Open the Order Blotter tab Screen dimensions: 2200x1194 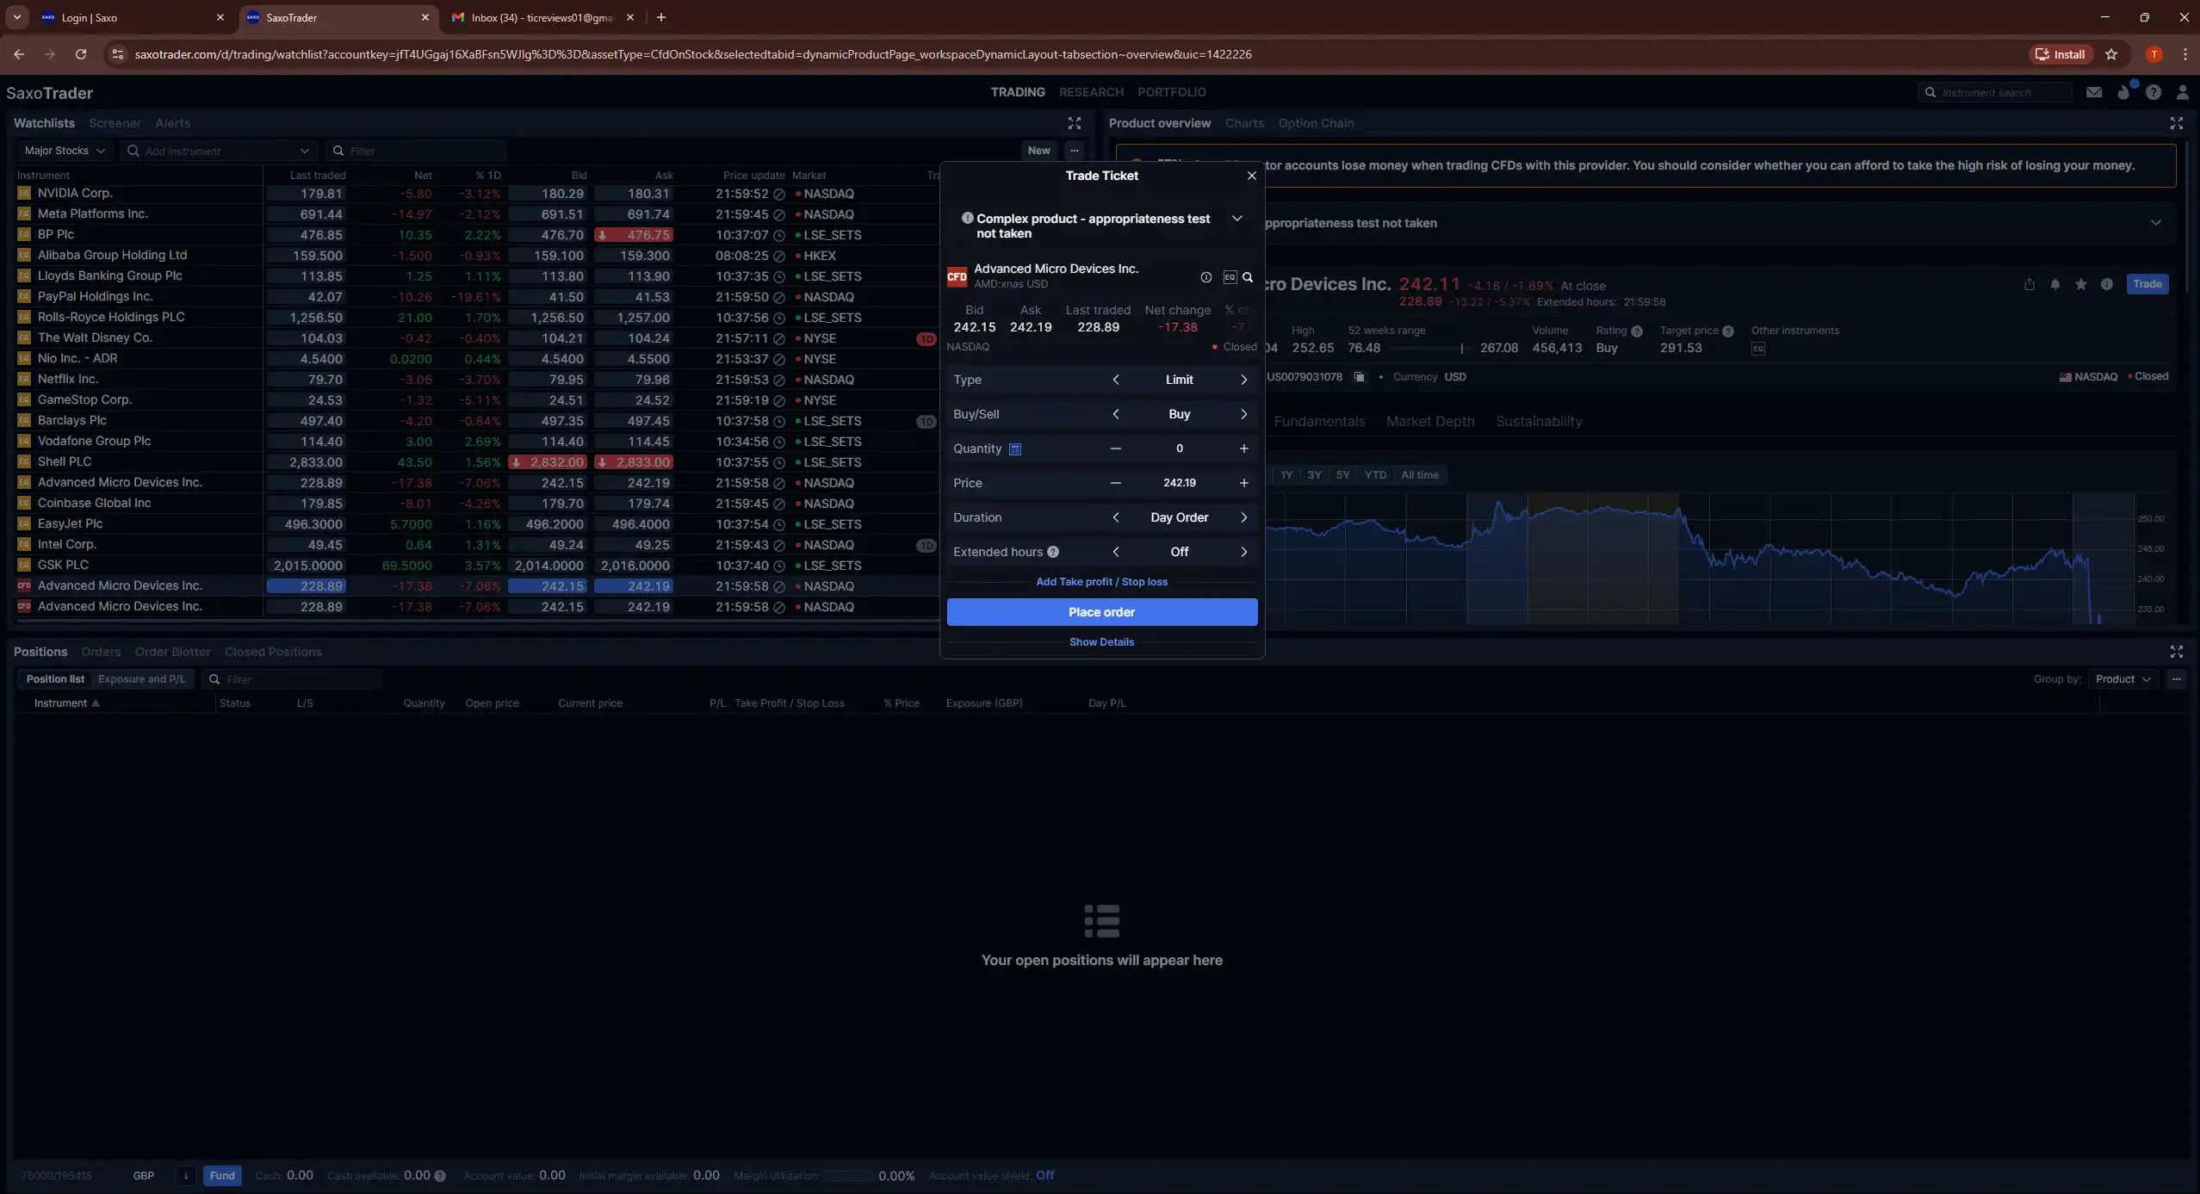tap(172, 652)
